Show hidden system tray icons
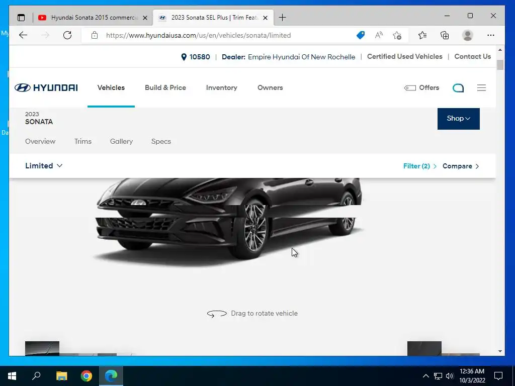 (x=425, y=376)
